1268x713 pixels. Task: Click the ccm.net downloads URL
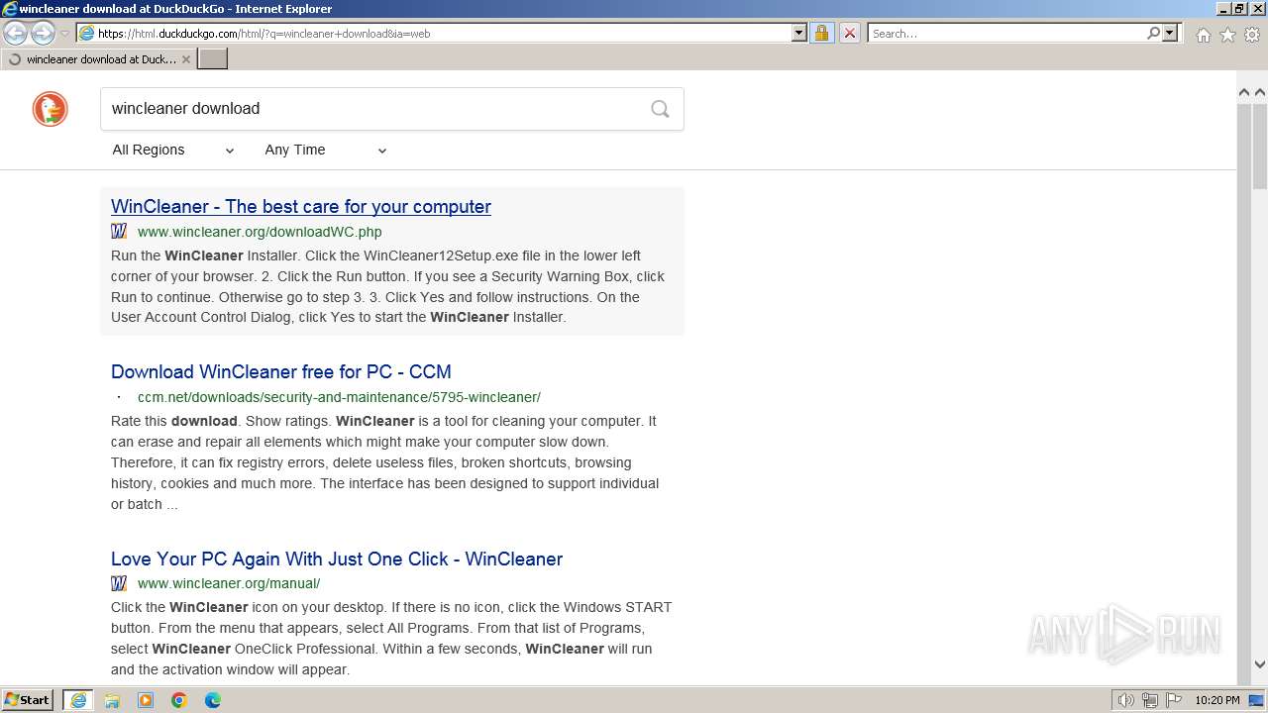point(339,397)
